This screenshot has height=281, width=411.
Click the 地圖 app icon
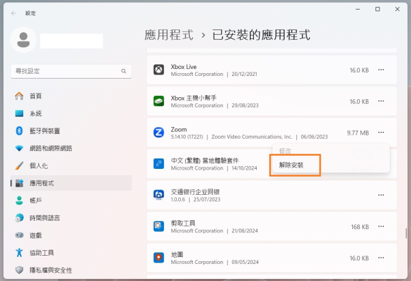pyautogui.click(x=158, y=258)
